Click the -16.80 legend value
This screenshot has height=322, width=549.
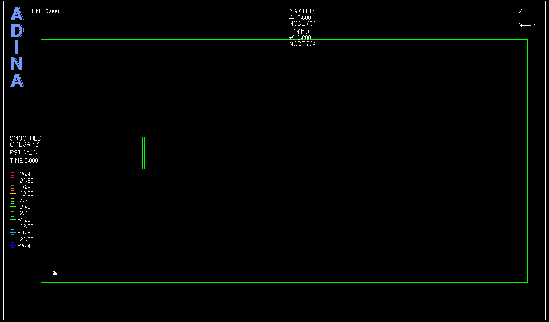coord(26,233)
